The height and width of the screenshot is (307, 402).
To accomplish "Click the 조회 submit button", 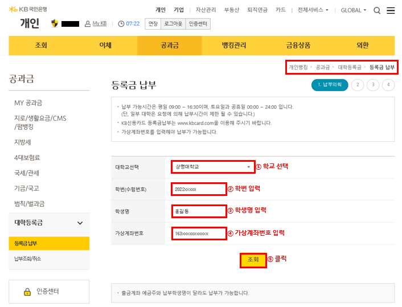I will tap(253, 259).
